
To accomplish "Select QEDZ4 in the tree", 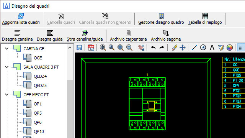I will (40, 76).
